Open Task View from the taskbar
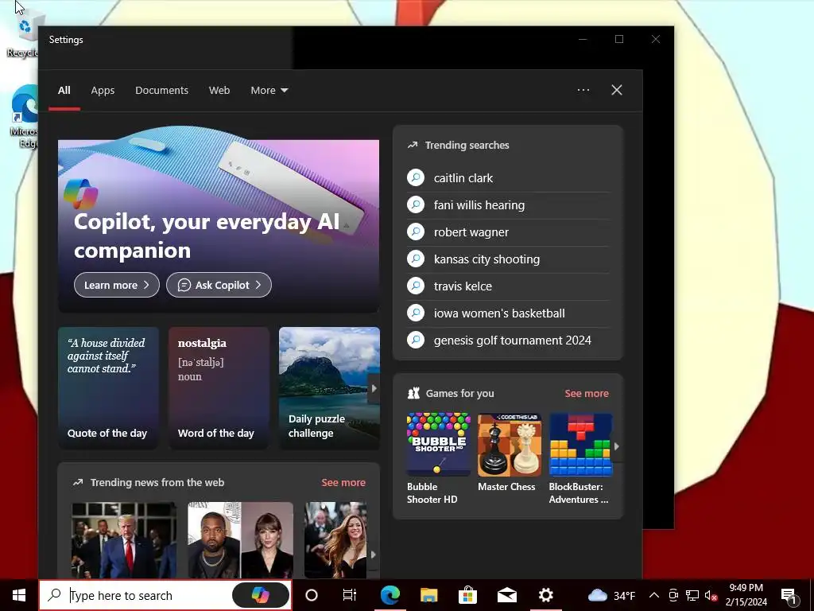This screenshot has height=611, width=814. click(x=350, y=595)
